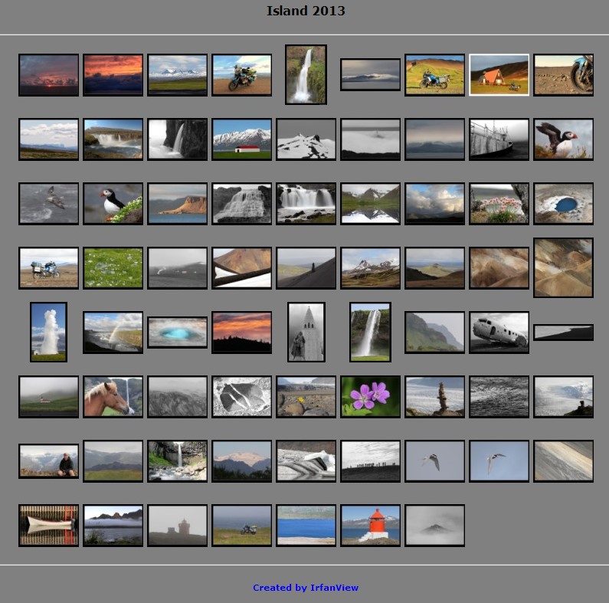This screenshot has height=603, width=609.
Task: Select the puffin with spread wings
Action: 563,139
